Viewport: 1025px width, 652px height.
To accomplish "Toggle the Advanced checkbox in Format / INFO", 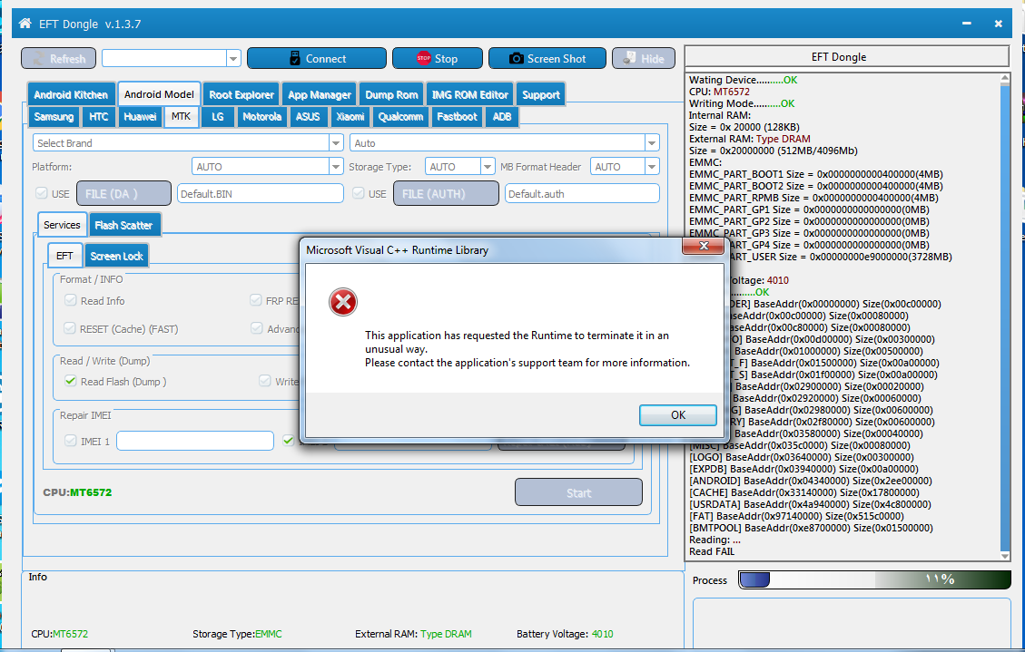I will 257,328.
